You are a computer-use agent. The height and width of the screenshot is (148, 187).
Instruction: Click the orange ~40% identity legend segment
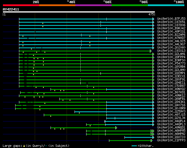[57, 5]
